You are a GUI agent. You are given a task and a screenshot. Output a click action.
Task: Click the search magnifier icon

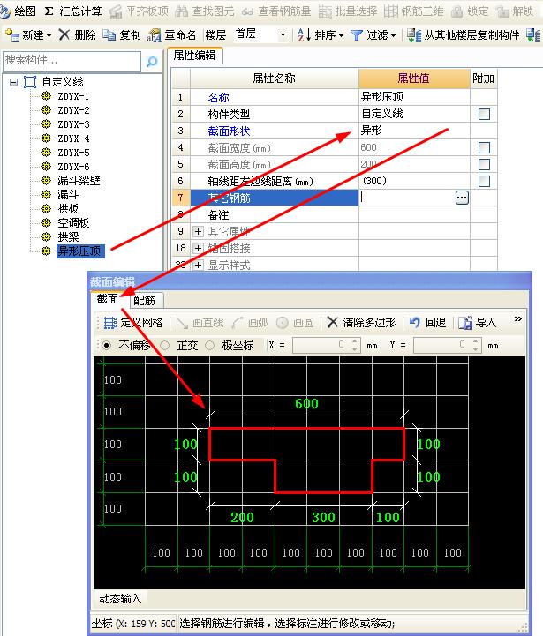pyautogui.click(x=152, y=62)
